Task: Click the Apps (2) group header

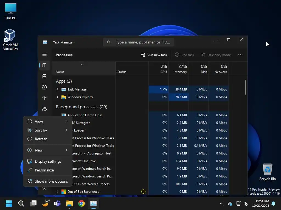Action: click(x=64, y=81)
